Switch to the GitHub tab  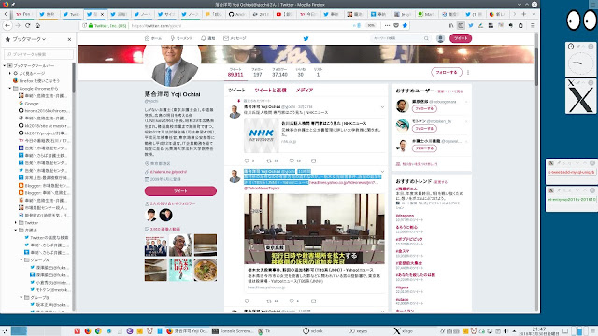pos(237,15)
